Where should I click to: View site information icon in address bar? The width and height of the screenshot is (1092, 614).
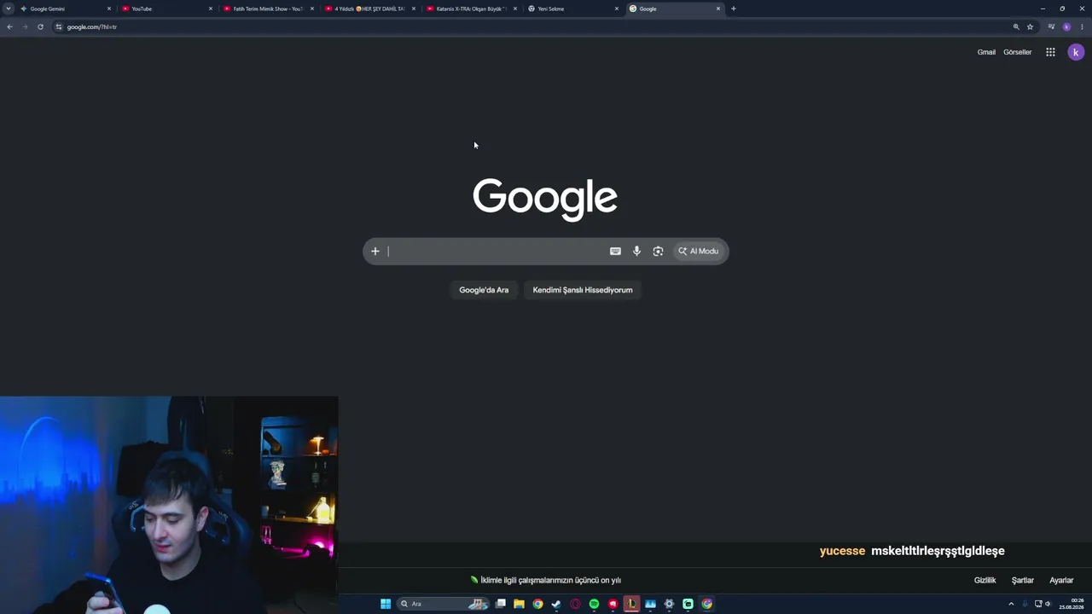(x=59, y=26)
